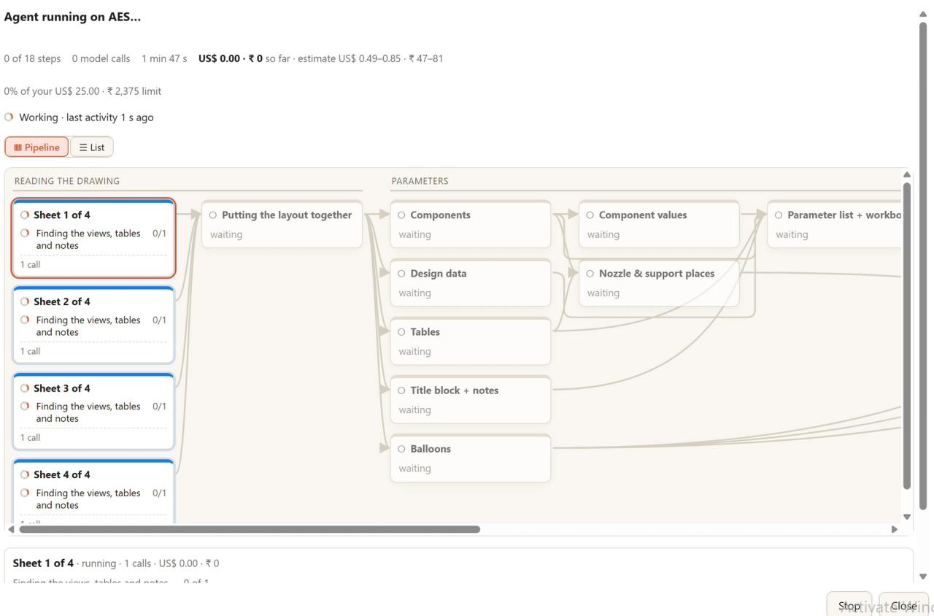
Task: Click the circle icon beside Component values
Action: [590, 215]
